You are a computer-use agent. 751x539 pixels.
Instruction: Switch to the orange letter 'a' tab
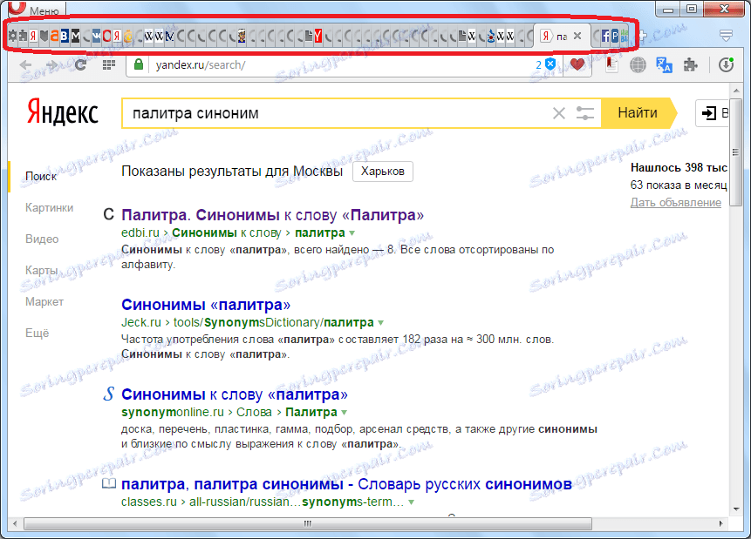[54, 36]
